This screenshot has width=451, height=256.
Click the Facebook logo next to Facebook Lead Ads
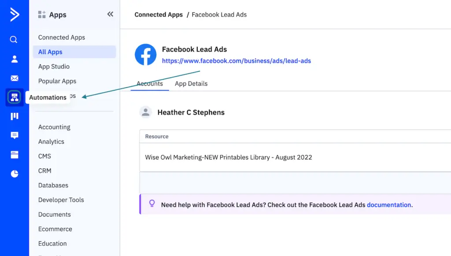(x=145, y=55)
